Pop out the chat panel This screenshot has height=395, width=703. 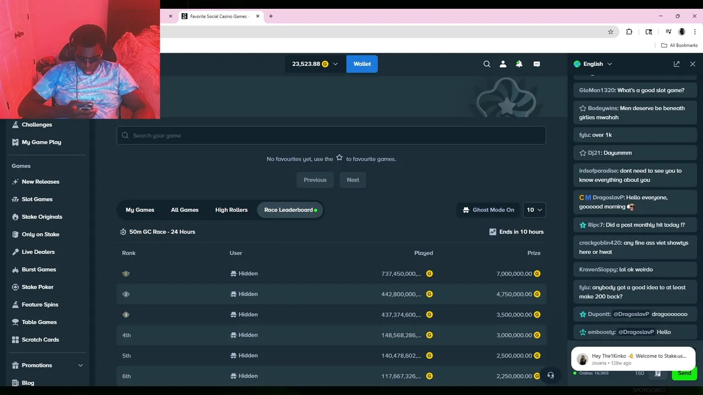click(677, 64)
